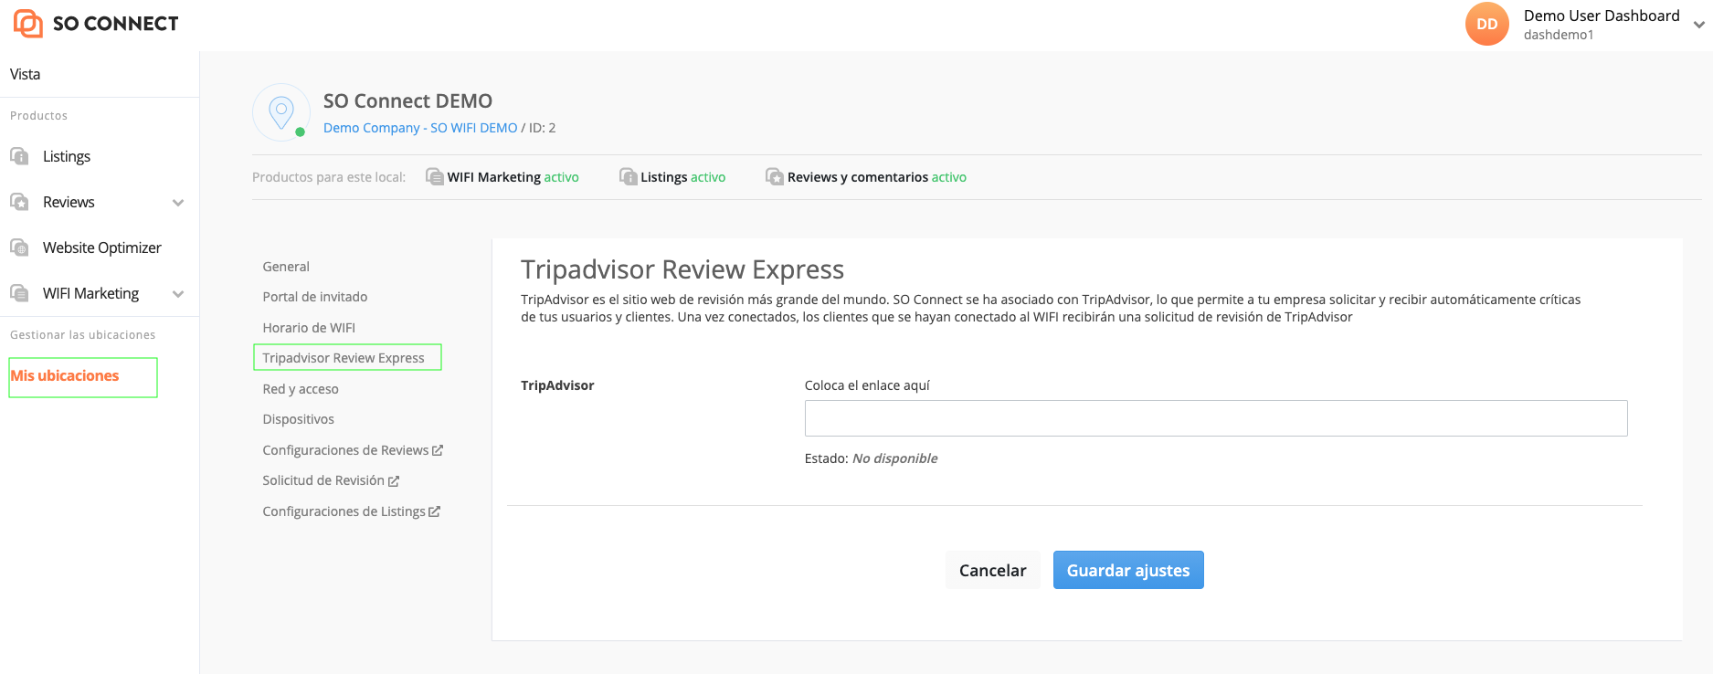
Task: Click the Listings sidebar icon
Action: 19,156
